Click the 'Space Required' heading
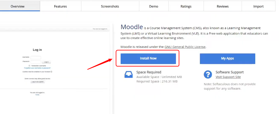The height and width of the screenshot is (114, 279). click(x=149, y=72)
